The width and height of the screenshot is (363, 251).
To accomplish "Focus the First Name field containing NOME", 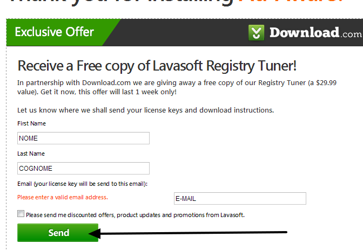I will click(83, 138).
